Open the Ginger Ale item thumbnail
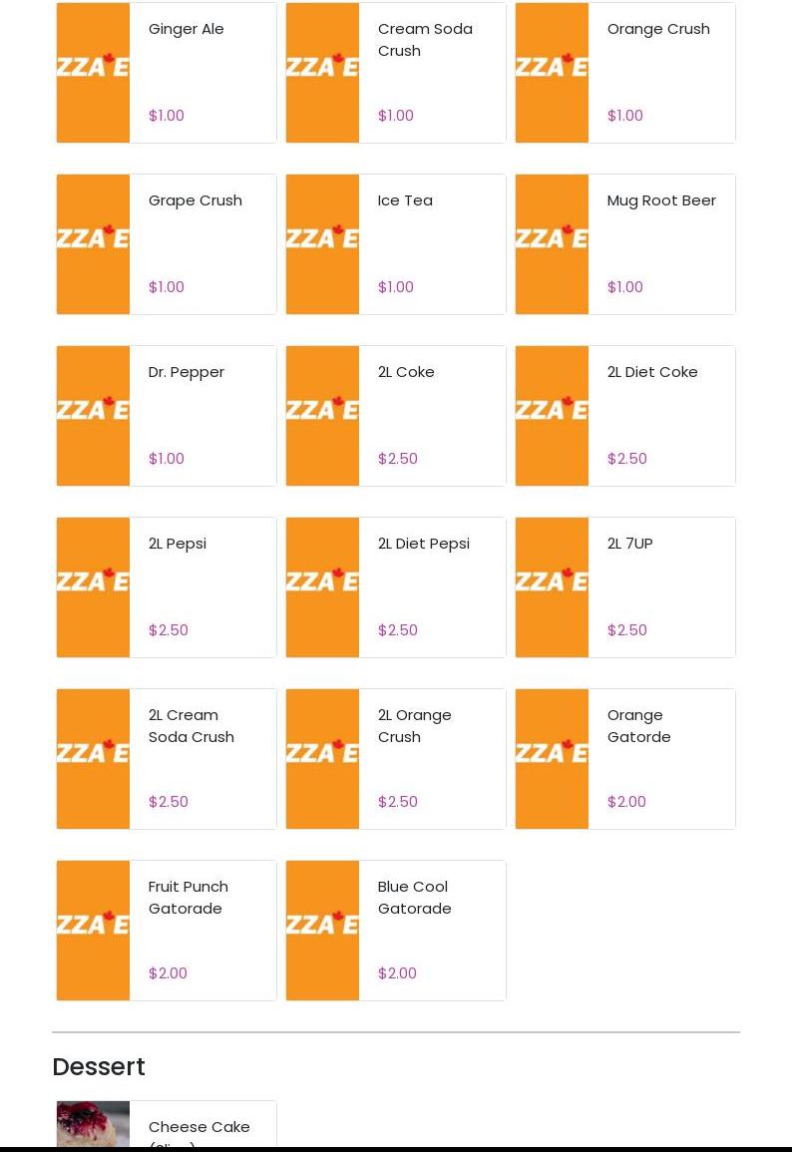This screenshot has width=792, height=1152. click(94, 73)
